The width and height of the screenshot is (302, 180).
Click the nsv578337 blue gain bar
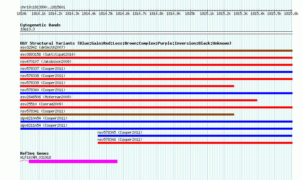tap(156, 72)
